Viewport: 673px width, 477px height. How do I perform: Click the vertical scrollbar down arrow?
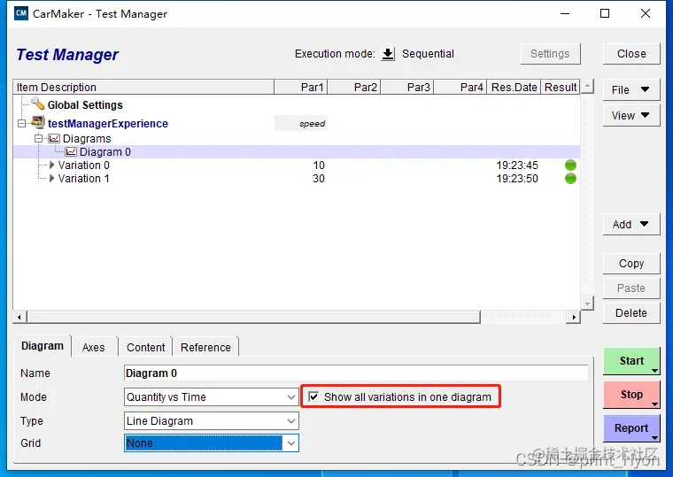[x=587, y=304]
